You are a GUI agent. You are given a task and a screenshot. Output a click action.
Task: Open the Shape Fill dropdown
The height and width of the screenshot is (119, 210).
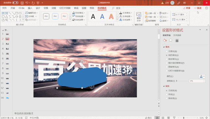(79, 13)
